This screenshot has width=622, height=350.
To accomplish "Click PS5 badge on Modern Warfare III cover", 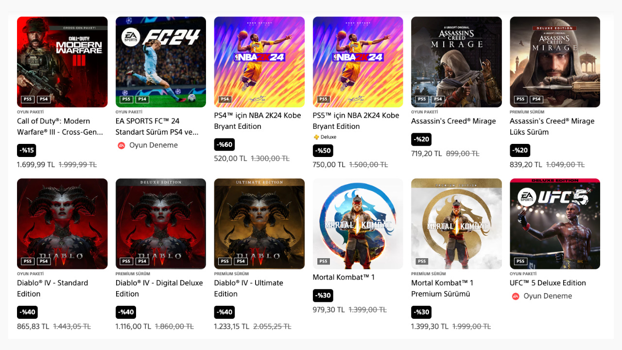I will coord(28,99).
